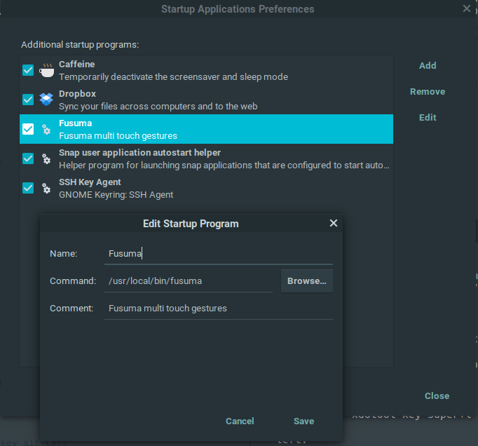Uncheck the Caffeine startup checkbox
Screen dimensions: 478x446
[28, 70]
